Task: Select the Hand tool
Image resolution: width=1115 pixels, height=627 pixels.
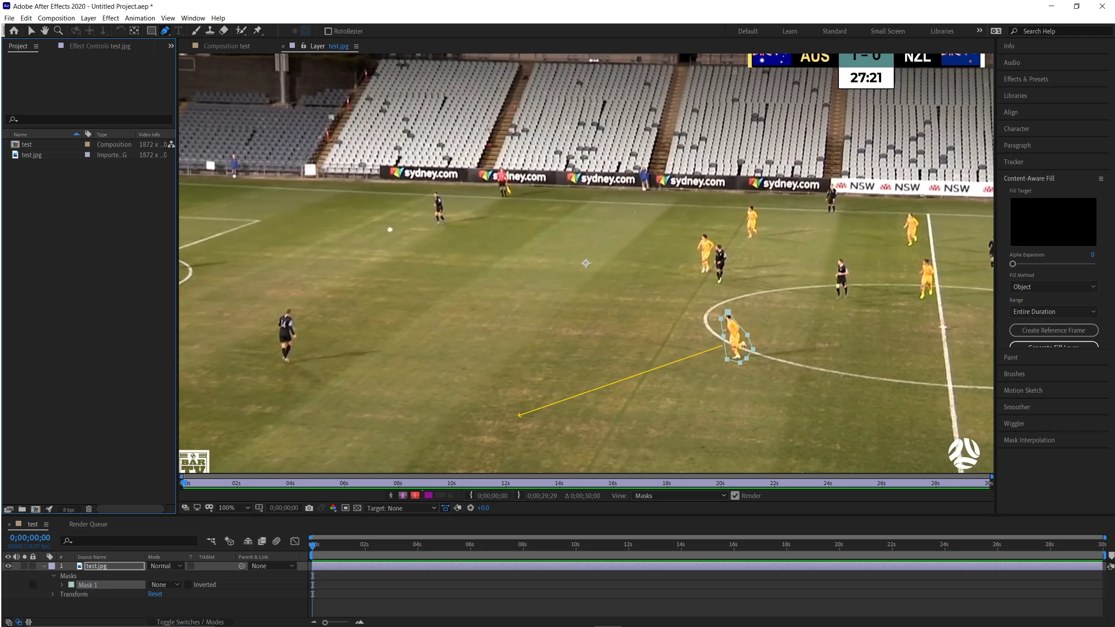Action: [44, 30]
